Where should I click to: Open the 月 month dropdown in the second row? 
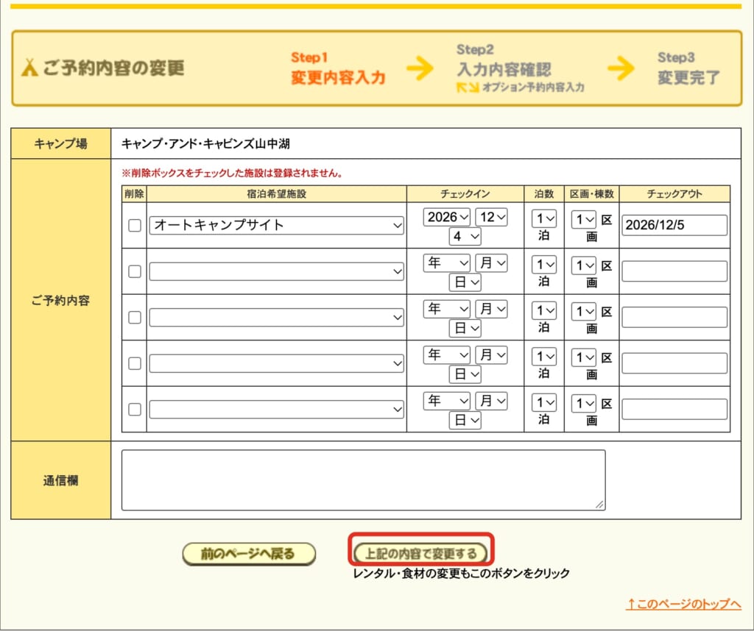(491, 263)
